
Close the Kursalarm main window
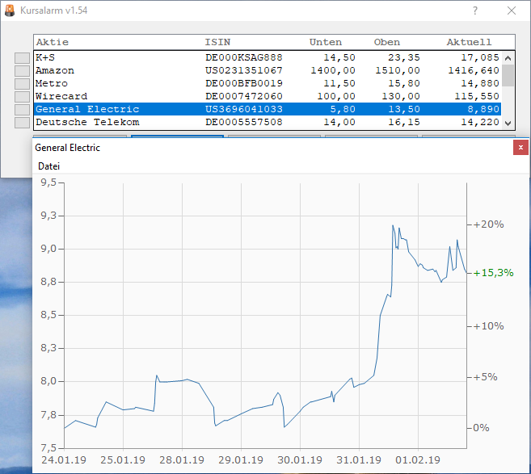[x=512, y=10]
